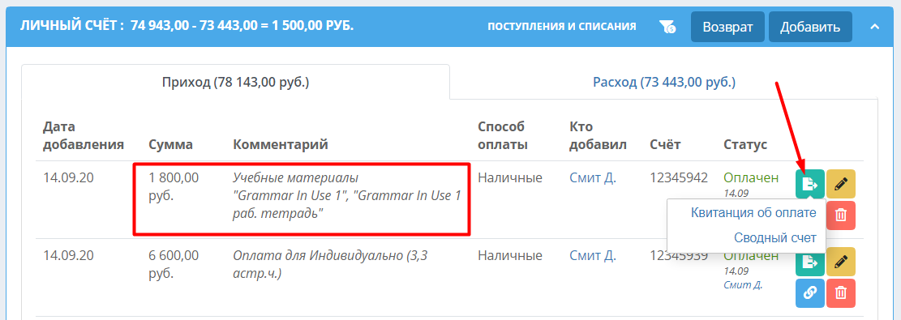901x320 pixels.
Task: Click Наличные in the 6 600,00 row
Action: (509, 255)
